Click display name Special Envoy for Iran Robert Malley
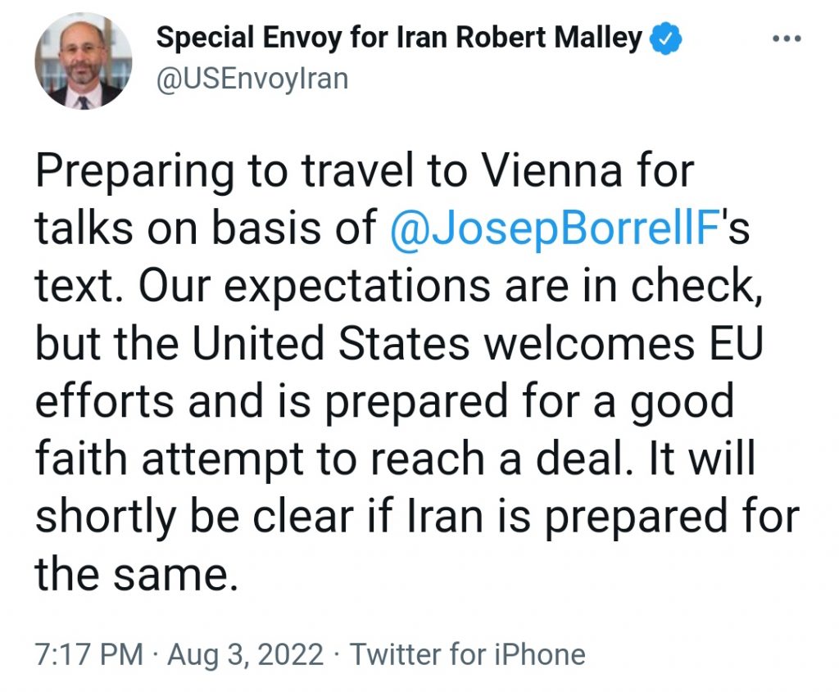 click(x=399, y=38)
